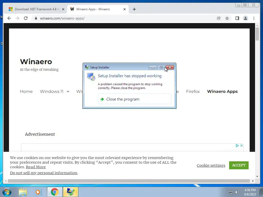Expand the Windows 11 submenu chevron
The image size is (263, 197).
tap(68, 92)
